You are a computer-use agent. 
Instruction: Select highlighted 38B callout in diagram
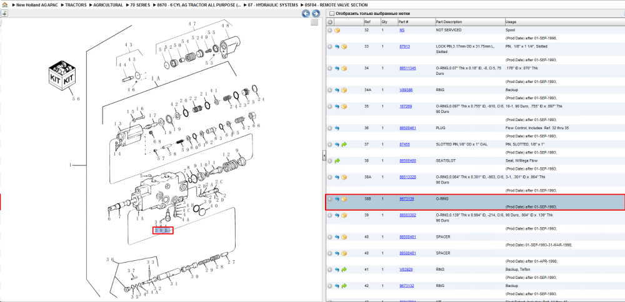(163, 230)
